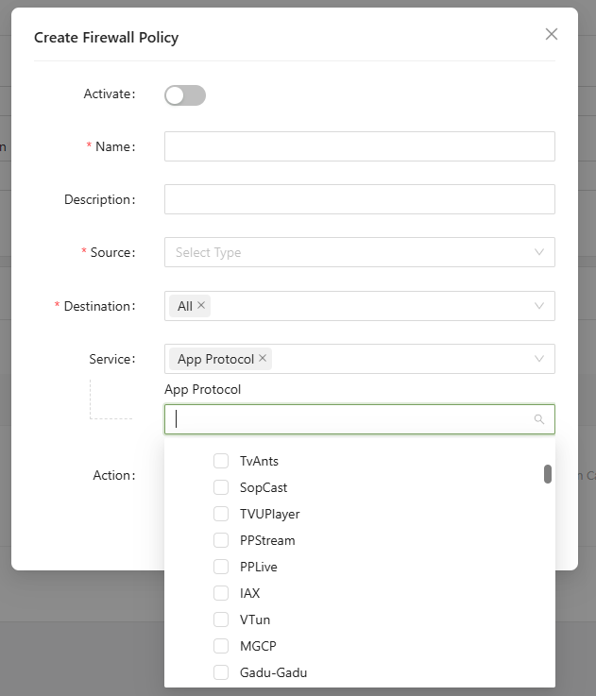Click the Name input field

(359, 146)
